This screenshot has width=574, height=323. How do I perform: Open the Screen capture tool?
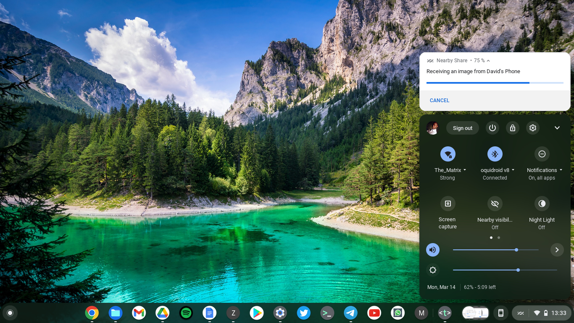448,204
